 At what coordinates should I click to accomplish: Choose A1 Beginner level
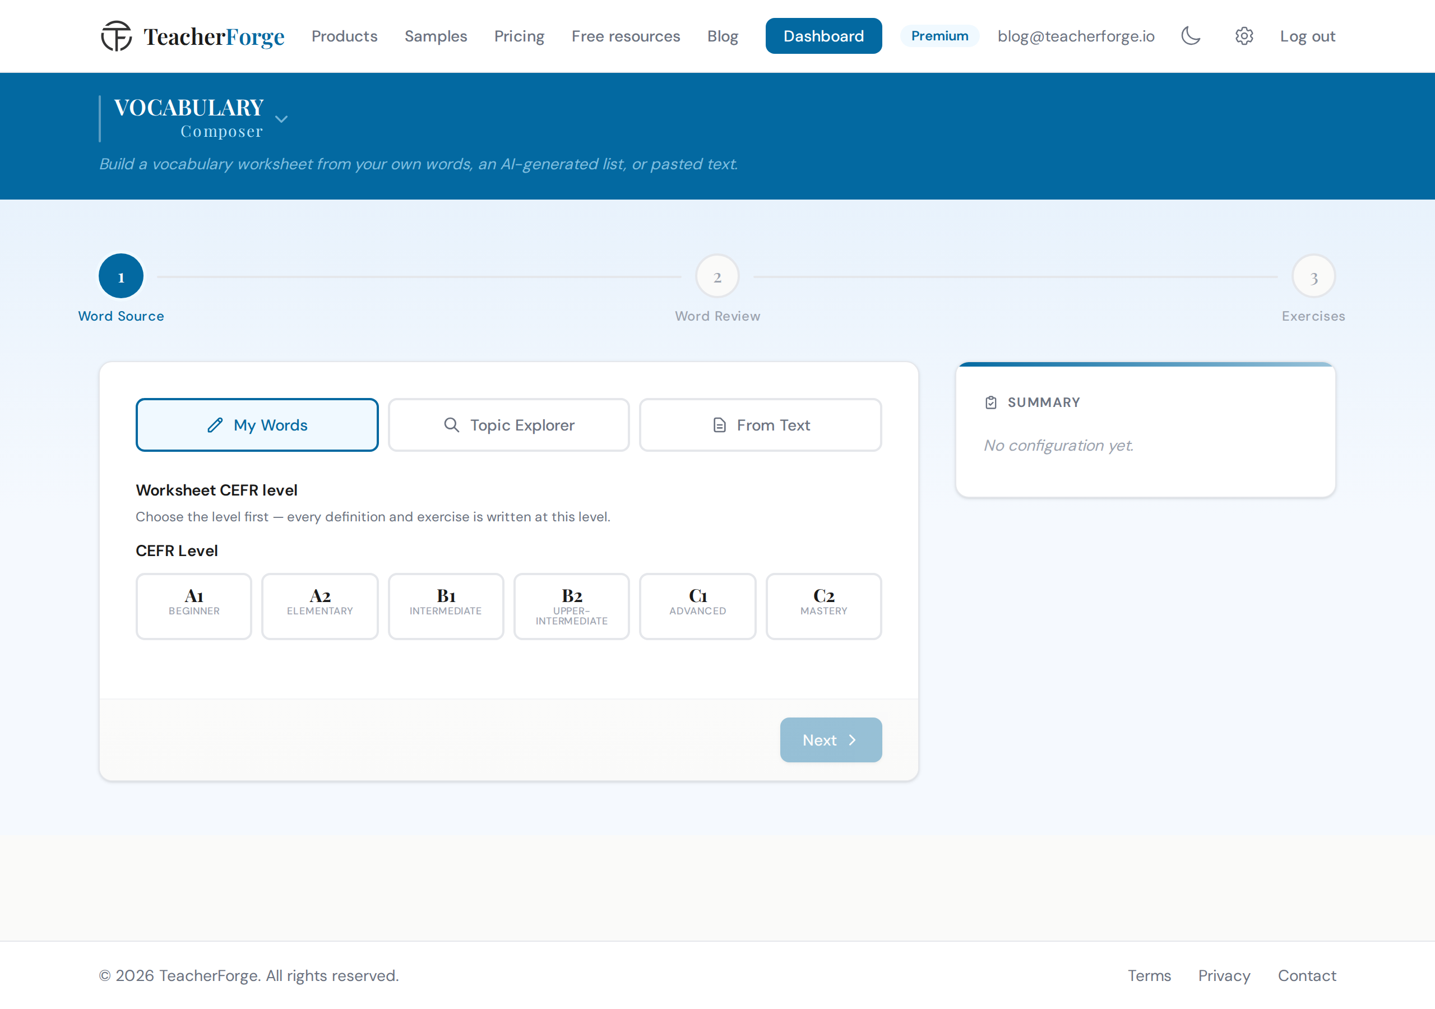point(194,607)
